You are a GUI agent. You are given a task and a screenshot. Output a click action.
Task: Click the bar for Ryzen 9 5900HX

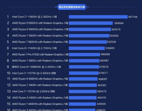pyautogui.click(x=91, y=23)
